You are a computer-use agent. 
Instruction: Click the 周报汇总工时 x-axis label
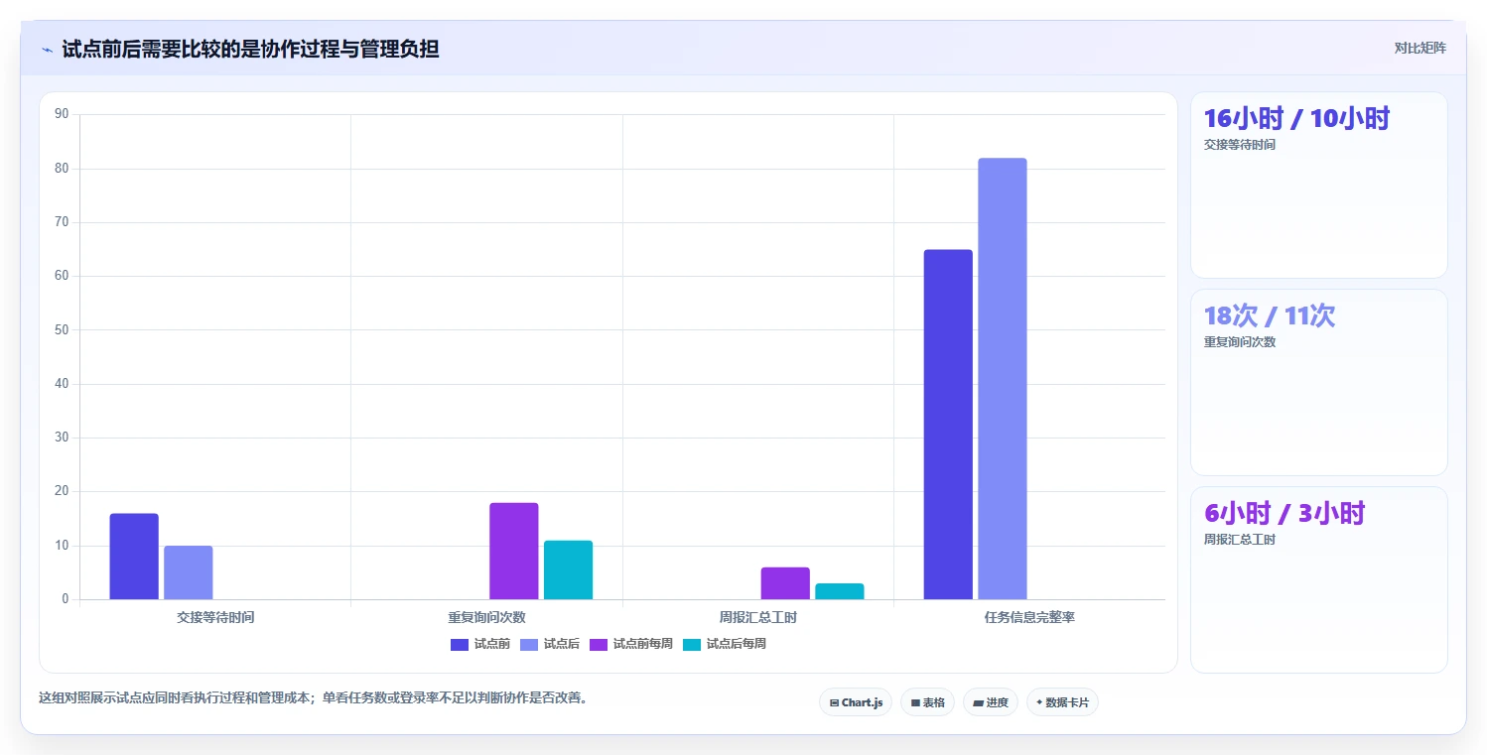[758, 617]
